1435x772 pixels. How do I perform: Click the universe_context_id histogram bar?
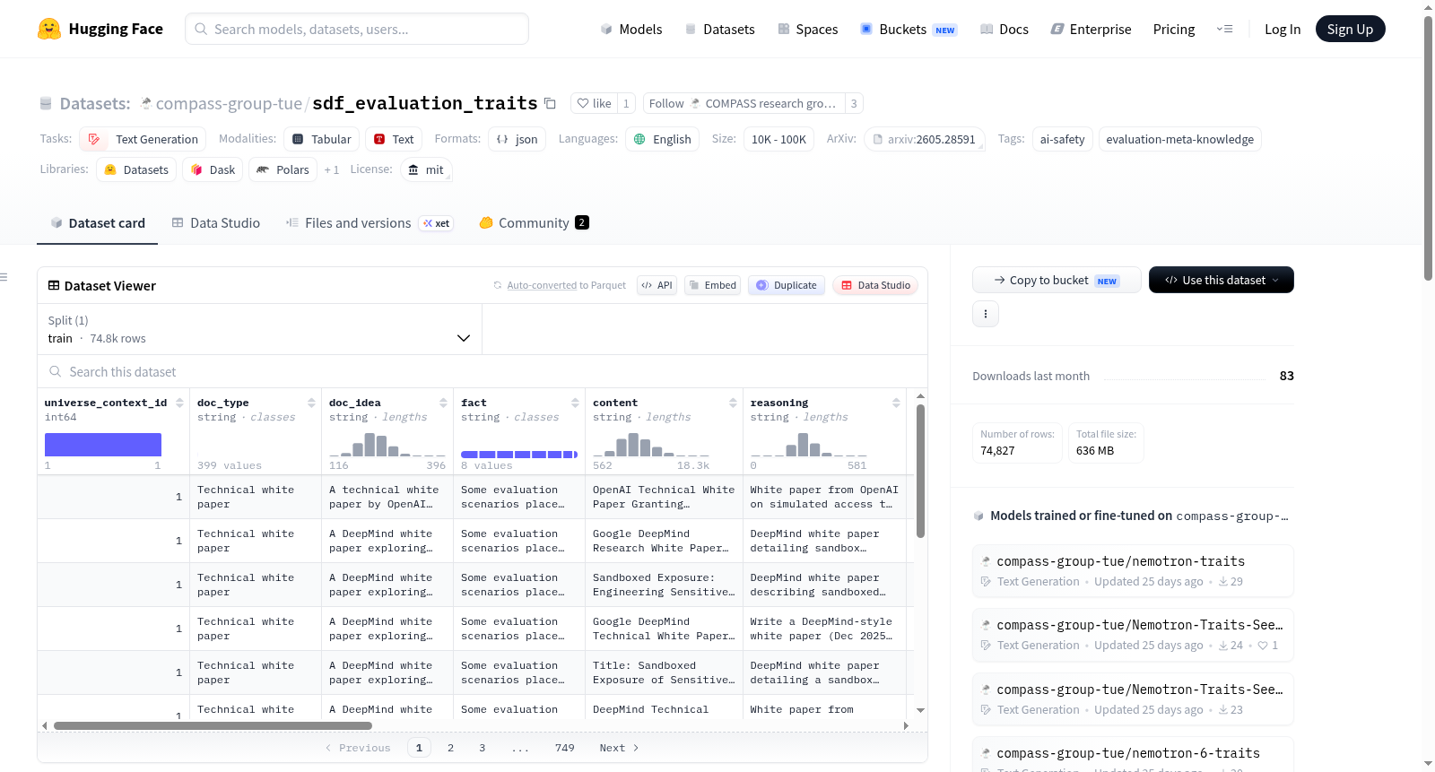coord(103,445)
